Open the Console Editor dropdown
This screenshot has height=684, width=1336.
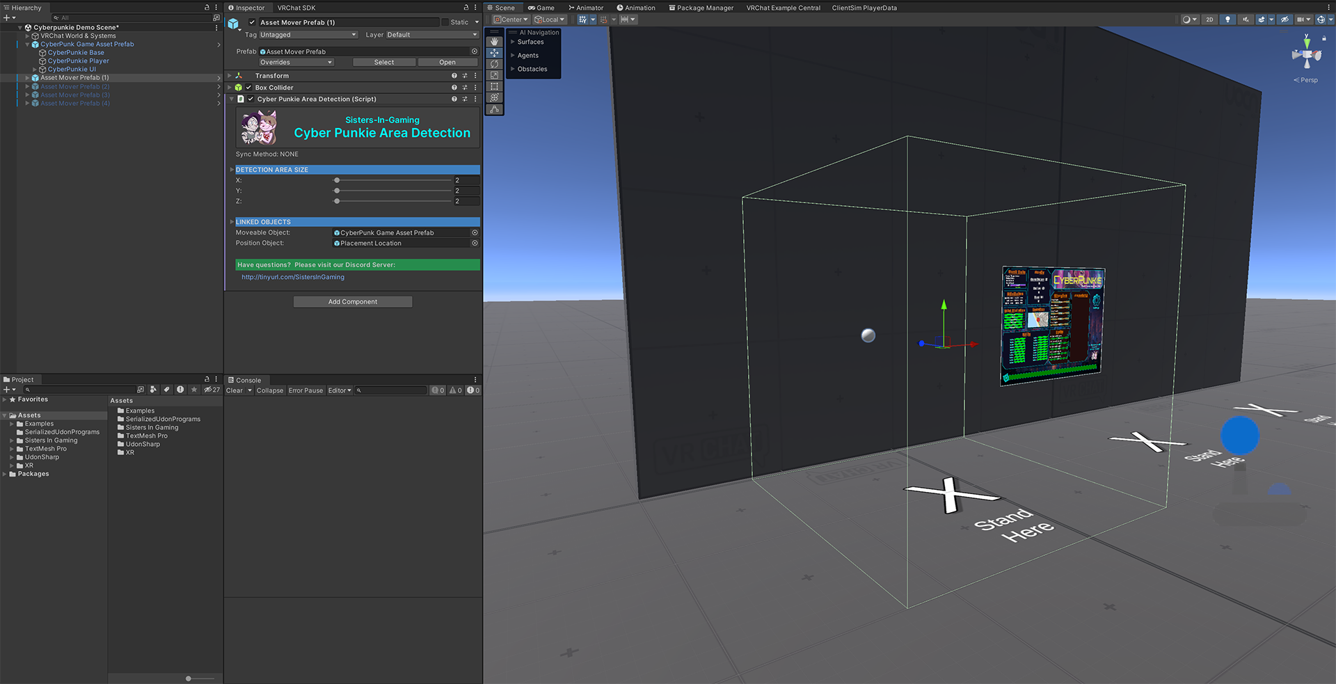[x=340, y=390]
